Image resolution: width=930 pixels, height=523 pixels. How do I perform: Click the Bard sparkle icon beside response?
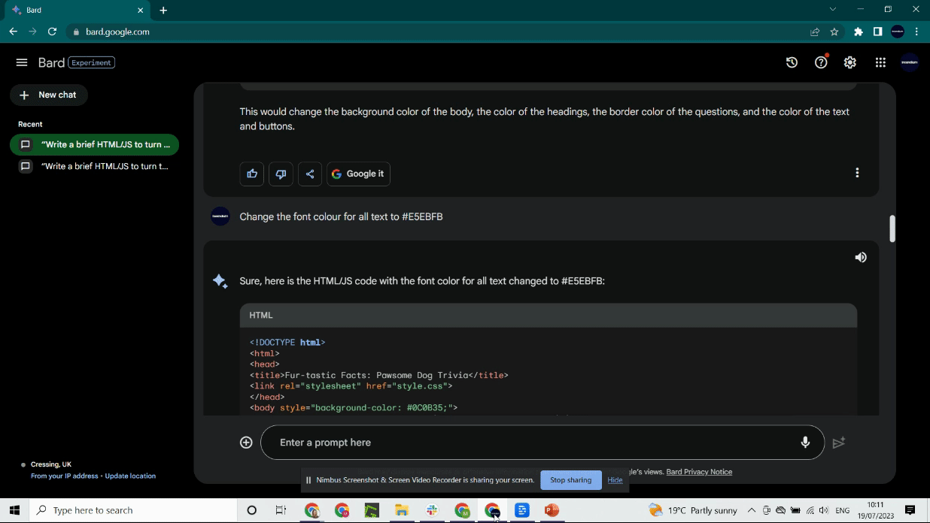click(x=220, y=281)
